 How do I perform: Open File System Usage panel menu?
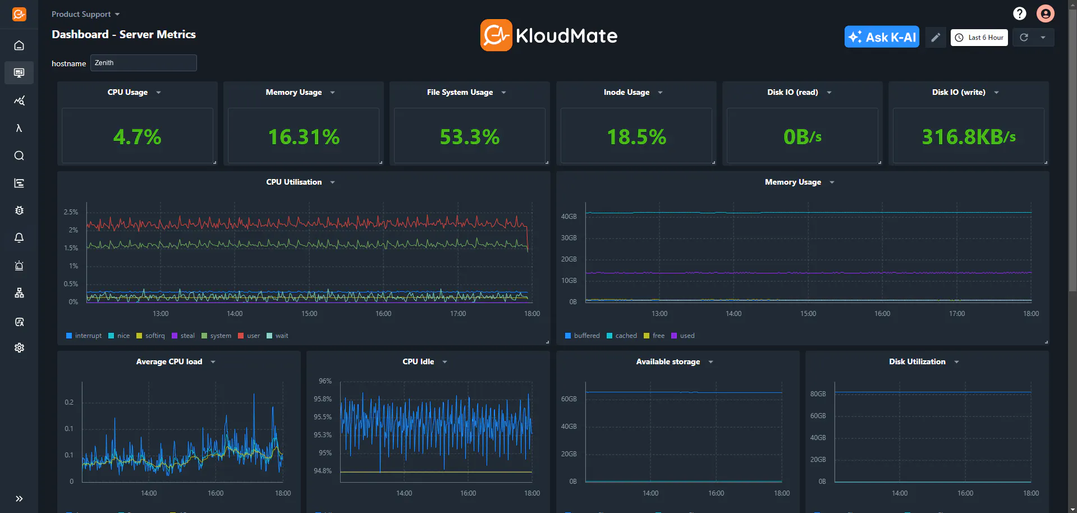tap(503, 93)
